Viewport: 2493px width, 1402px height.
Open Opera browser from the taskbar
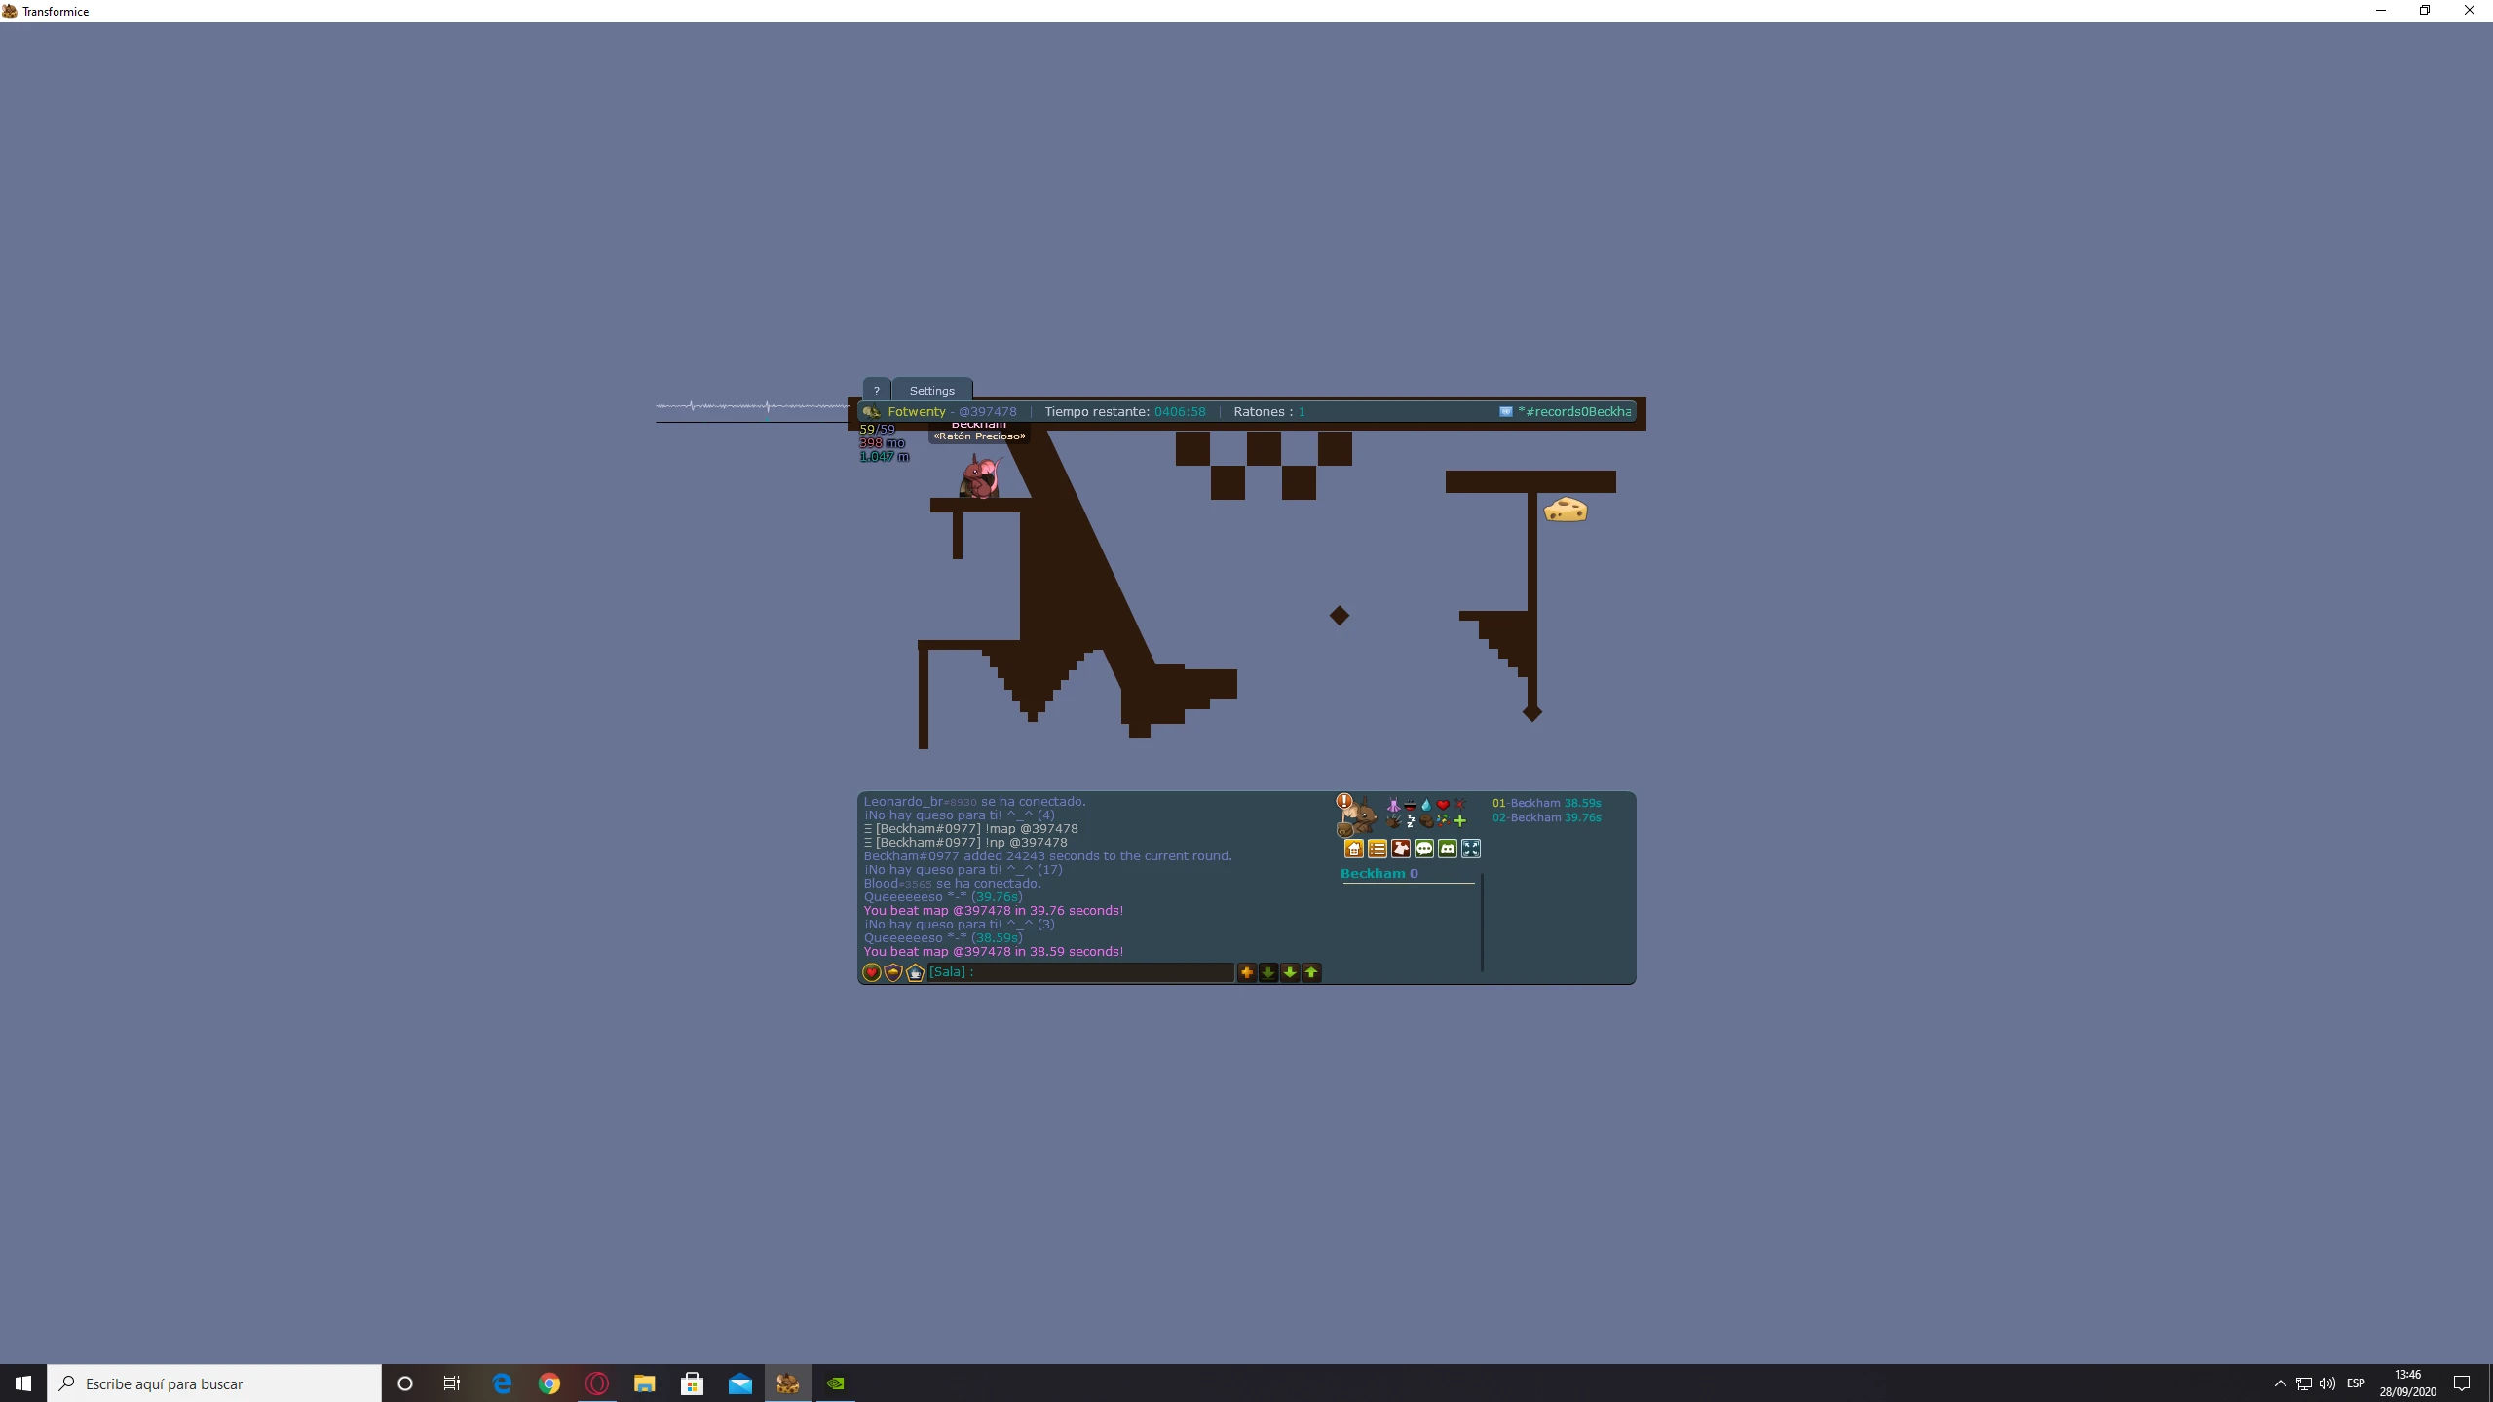[x=597, y=1383]
